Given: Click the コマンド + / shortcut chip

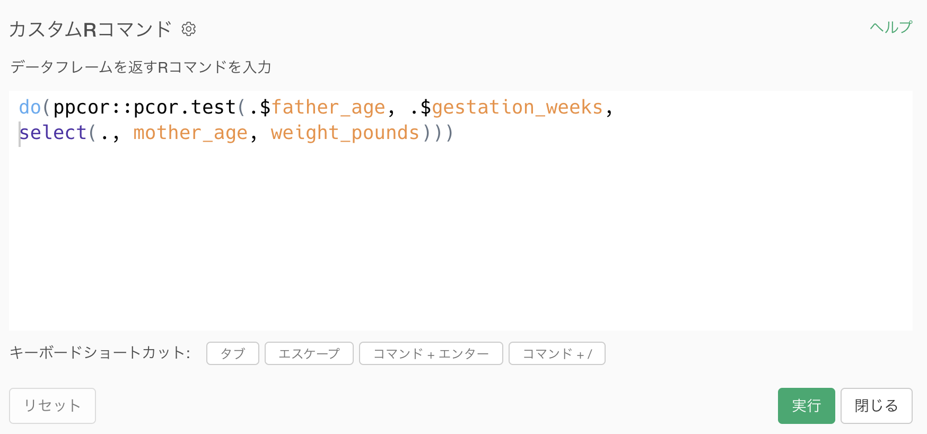Looking at the screenshot, I should click(x=557, y=353).
